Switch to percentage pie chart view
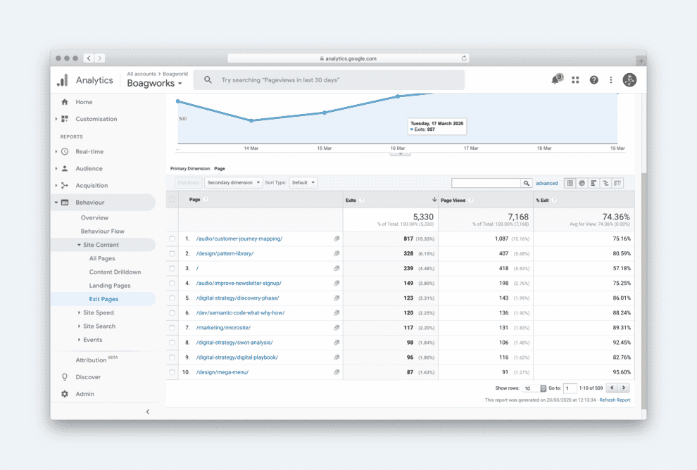This screenshot has width=697, height=470. (582, 183)
